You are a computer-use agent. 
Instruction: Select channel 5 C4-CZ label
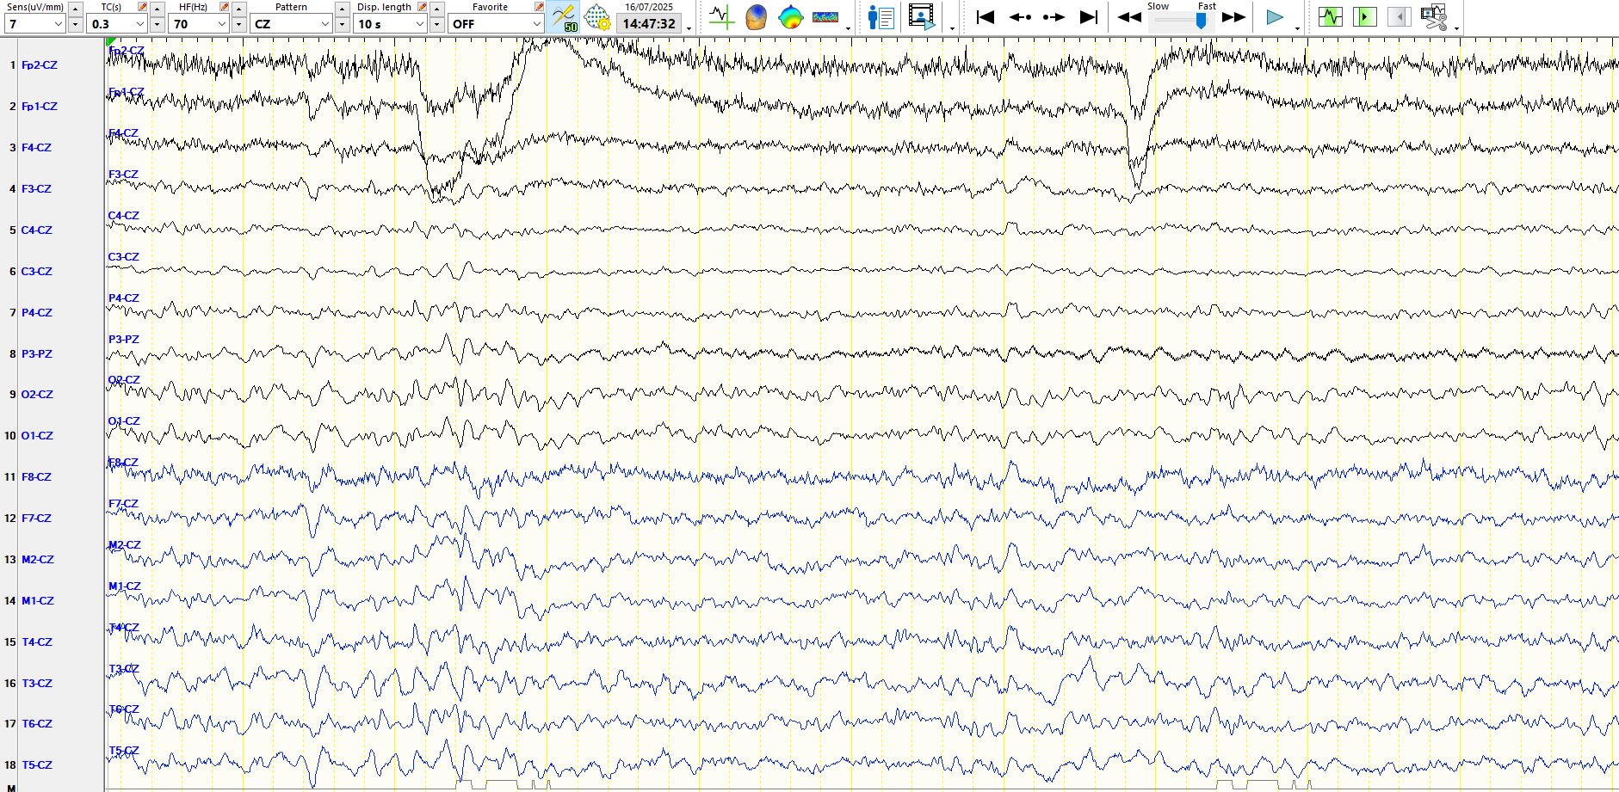click(37, 230)
